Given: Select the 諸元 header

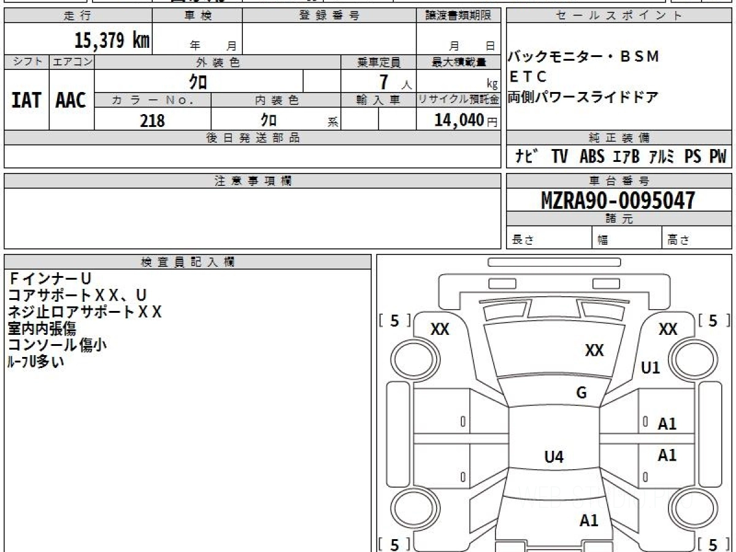Looking at the screenshot, I should coord(619,219).
